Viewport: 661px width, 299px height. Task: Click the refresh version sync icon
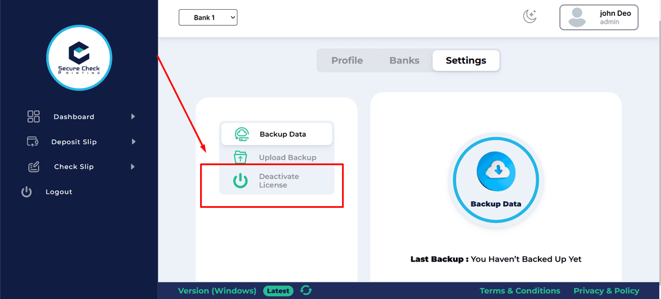tap(306, 290)
